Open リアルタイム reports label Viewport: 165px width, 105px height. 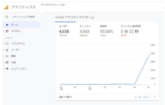coord(18,43)
